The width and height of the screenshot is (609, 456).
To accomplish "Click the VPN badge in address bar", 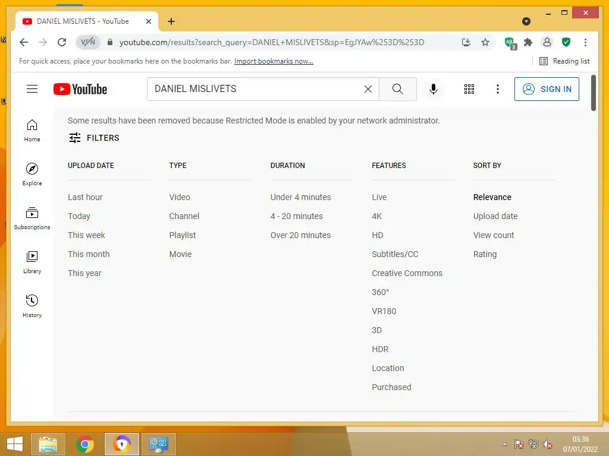I will point(88,42).
